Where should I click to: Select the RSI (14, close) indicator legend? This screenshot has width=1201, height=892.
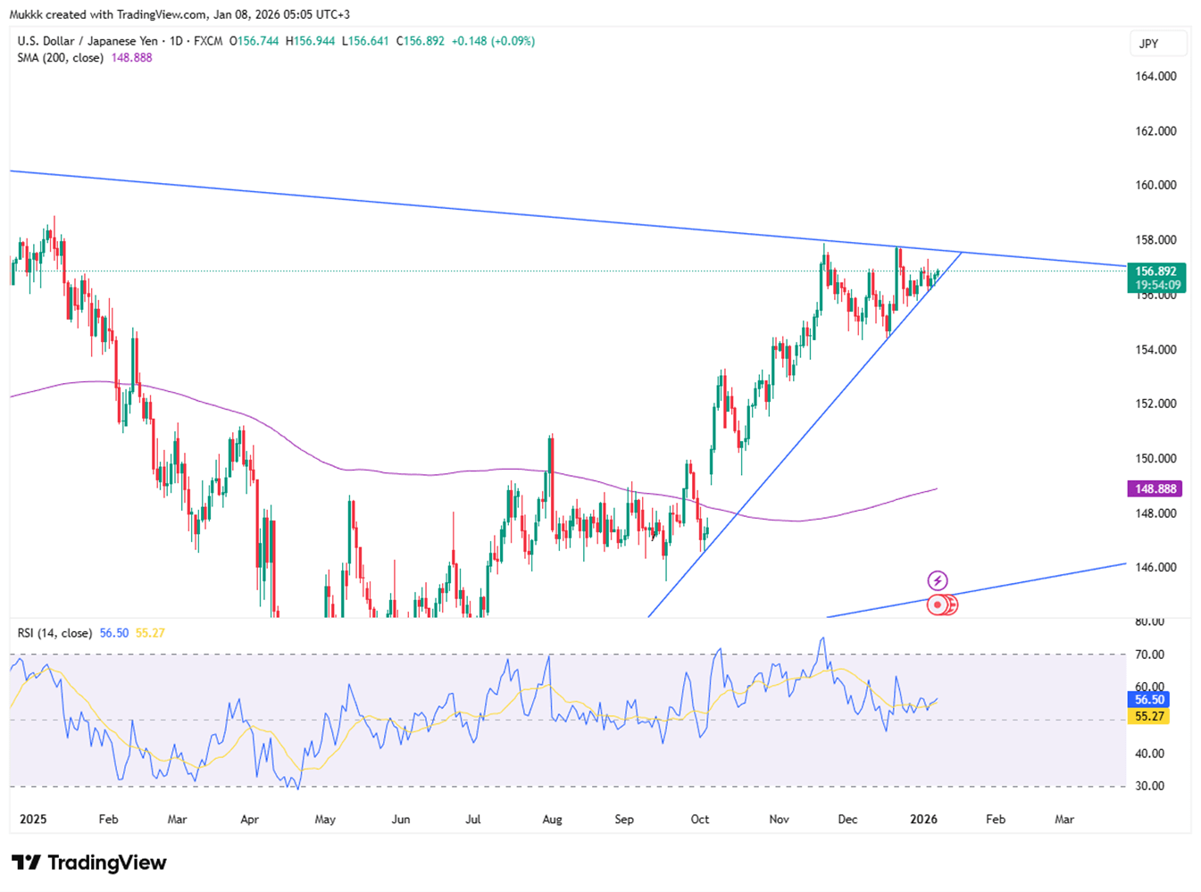(x=54, y=633)
